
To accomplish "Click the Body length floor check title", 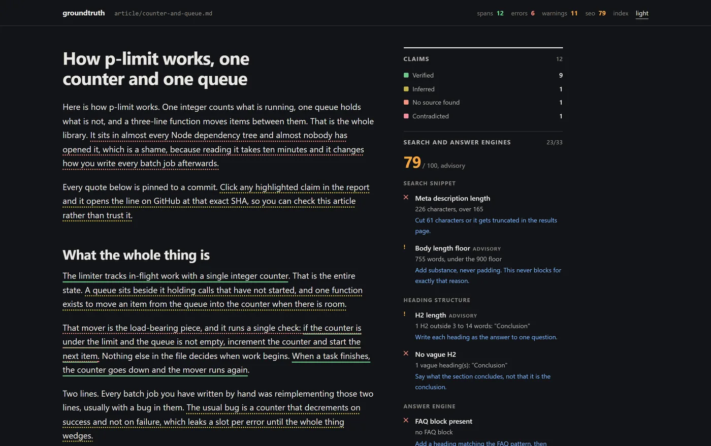I will pyautogui.click(x=442, y=248).
